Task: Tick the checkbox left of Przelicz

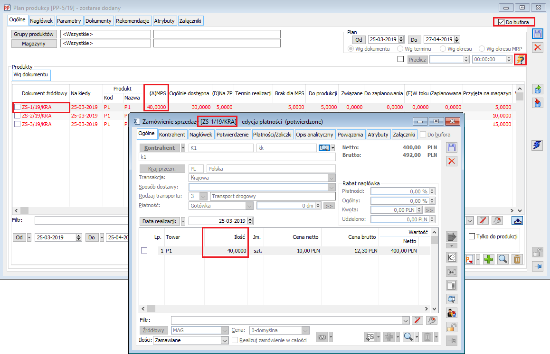Action: click(400, 59)
